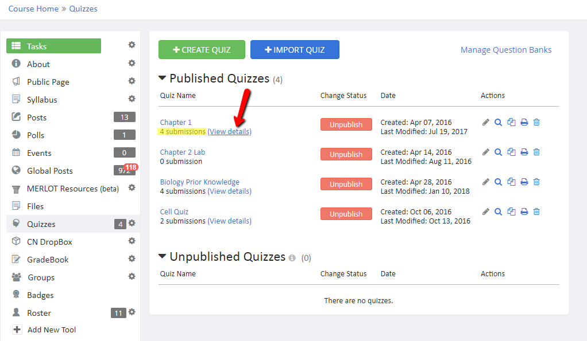This screenshot has width=587, height=341.
Task: Unpublish the Cell Quiz
Action: (346, 214)
